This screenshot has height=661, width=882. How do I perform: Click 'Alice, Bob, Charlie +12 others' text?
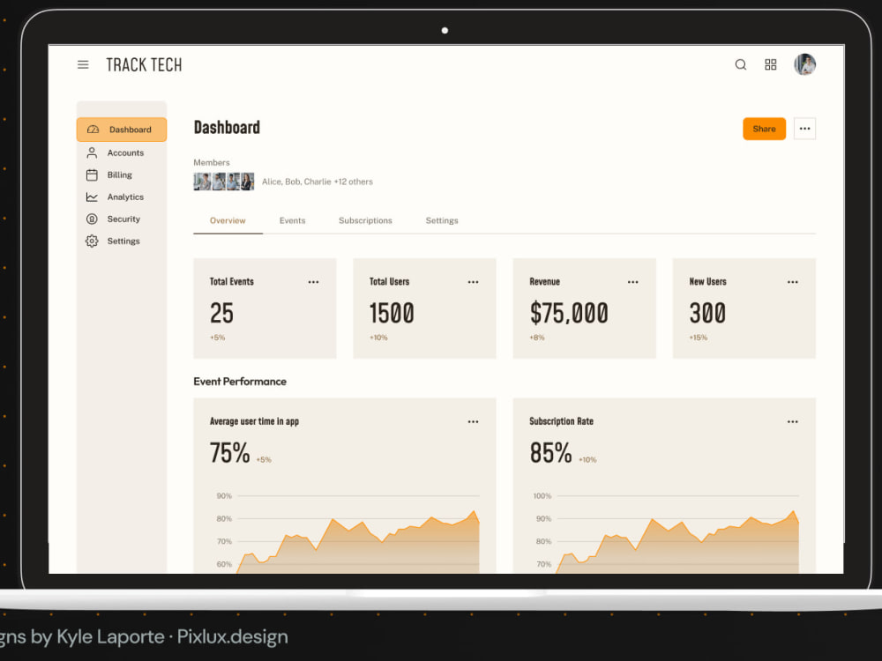(x=318, y=182)
